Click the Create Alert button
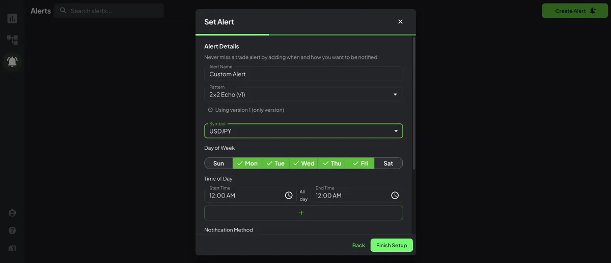The image size is (611, 263). (575, 11)
